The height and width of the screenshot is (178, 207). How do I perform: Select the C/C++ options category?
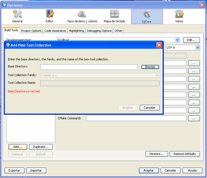tap(147, 17)
